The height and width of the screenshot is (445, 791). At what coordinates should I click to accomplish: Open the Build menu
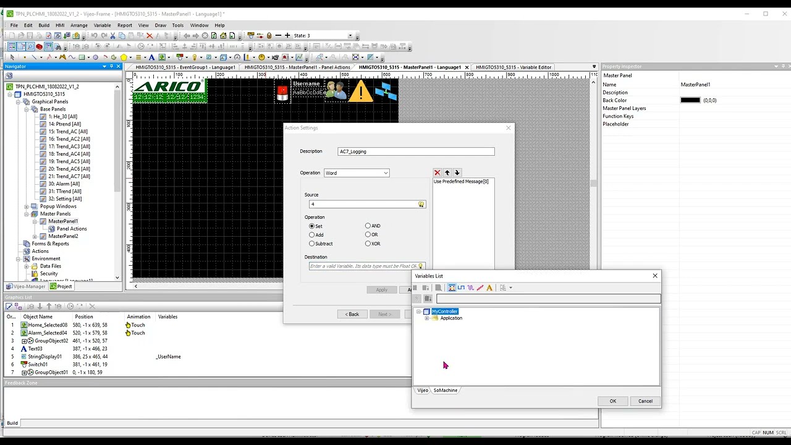(x=44, y=25)
